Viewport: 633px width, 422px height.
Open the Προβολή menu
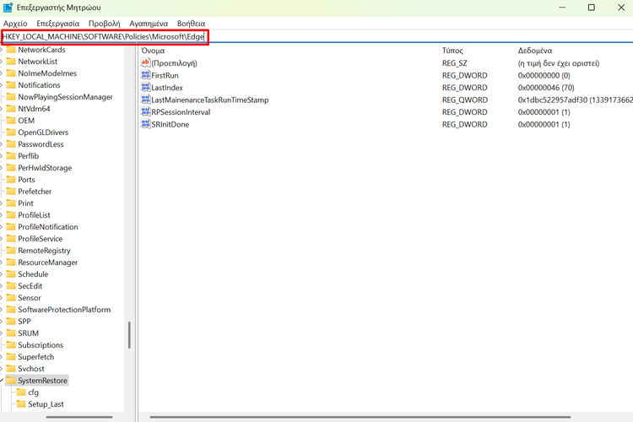click(104, 24)
